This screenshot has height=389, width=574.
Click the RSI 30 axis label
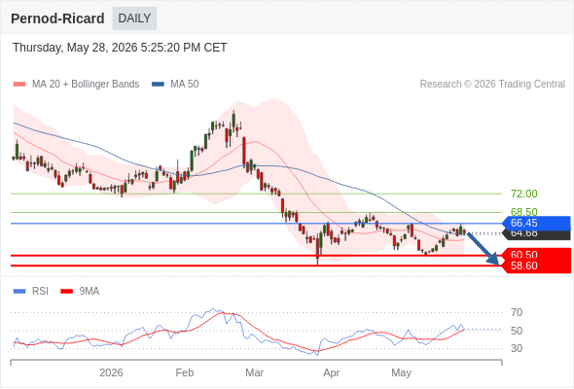517,348
